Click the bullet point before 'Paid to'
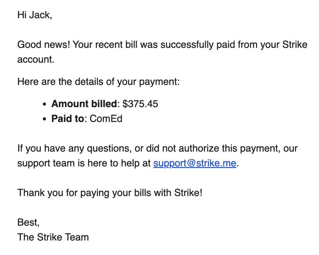The image size is (319, 255). [45, 119]
